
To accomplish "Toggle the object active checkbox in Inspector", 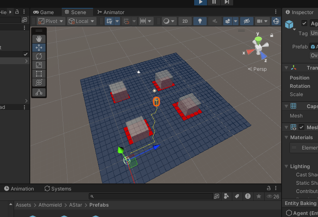I will click(304, 24).
